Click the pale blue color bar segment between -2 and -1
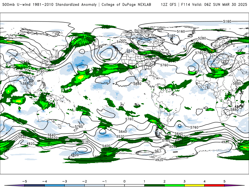The width and height of the screenshot is (249, 187). (x=95, y=185)
